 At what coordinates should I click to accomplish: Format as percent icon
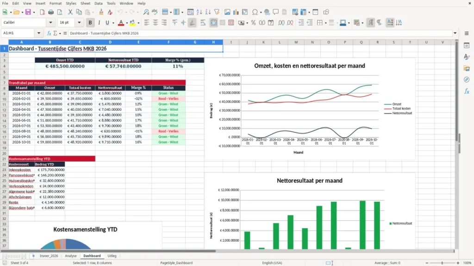point(253,23)
